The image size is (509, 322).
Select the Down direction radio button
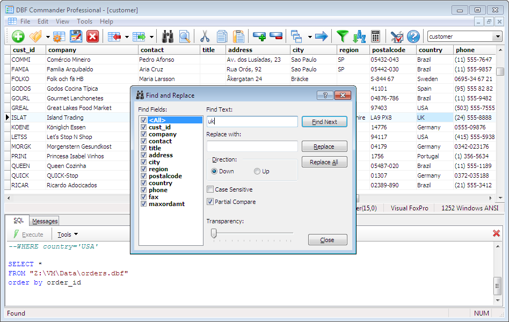coord(214,171)
